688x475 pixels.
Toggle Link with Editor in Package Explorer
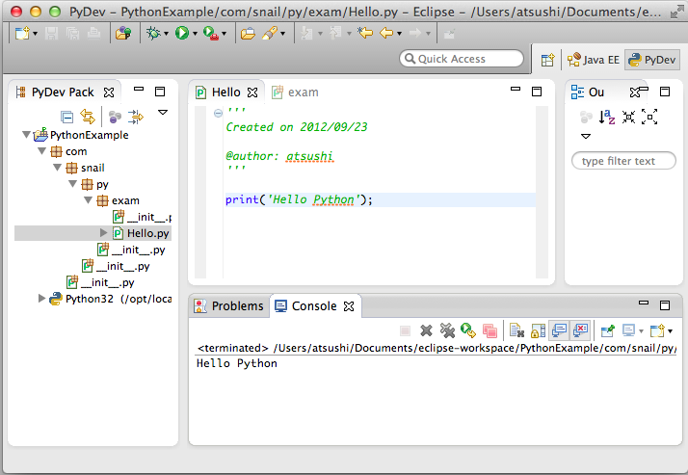point(88,117)
